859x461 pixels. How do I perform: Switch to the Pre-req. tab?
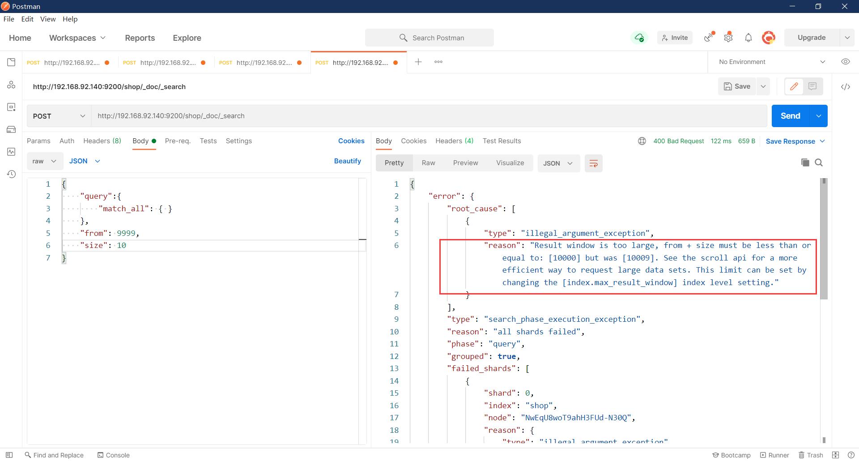[178, 141]
